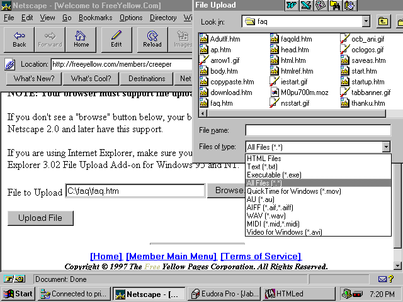Screen dimensions: 403x302
Task: Select the M0pu700m.moz file icon
Action: pos(275,92)
